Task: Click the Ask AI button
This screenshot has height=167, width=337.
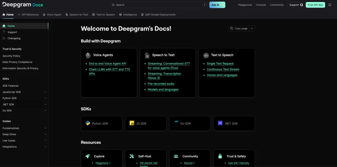Action: 217,5
